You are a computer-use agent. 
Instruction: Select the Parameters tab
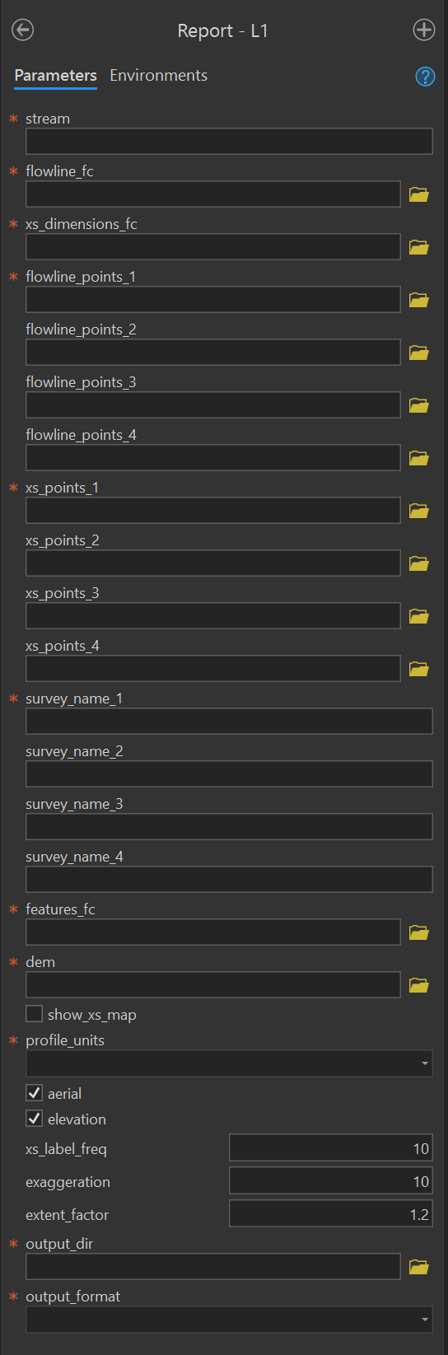[x=56, y=76]
